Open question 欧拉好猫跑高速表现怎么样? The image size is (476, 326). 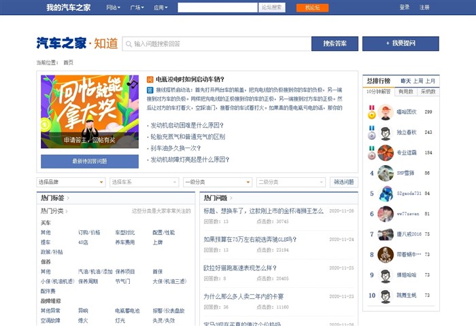click(240, 268)
